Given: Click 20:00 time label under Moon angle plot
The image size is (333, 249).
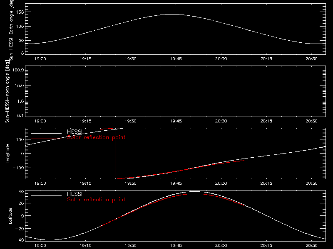Looking at the screenshot, I should (x=221, y=121).
